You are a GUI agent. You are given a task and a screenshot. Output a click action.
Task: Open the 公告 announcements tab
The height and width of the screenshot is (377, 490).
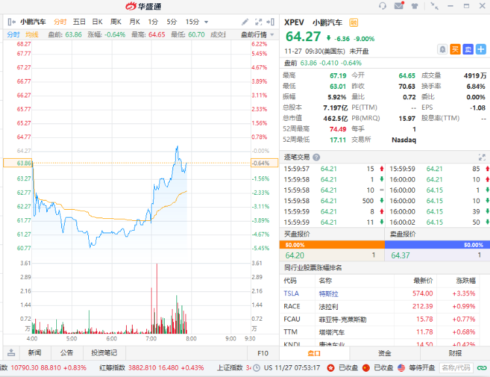click(x=67, y=353)
